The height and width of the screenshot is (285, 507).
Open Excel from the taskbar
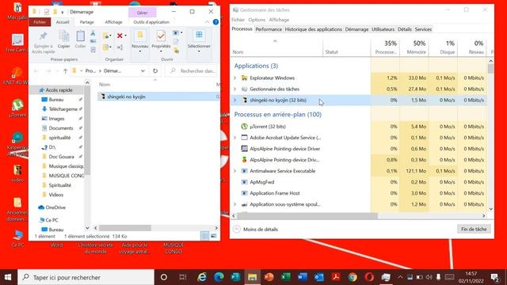pyautogui.click(x=285, y=277)
